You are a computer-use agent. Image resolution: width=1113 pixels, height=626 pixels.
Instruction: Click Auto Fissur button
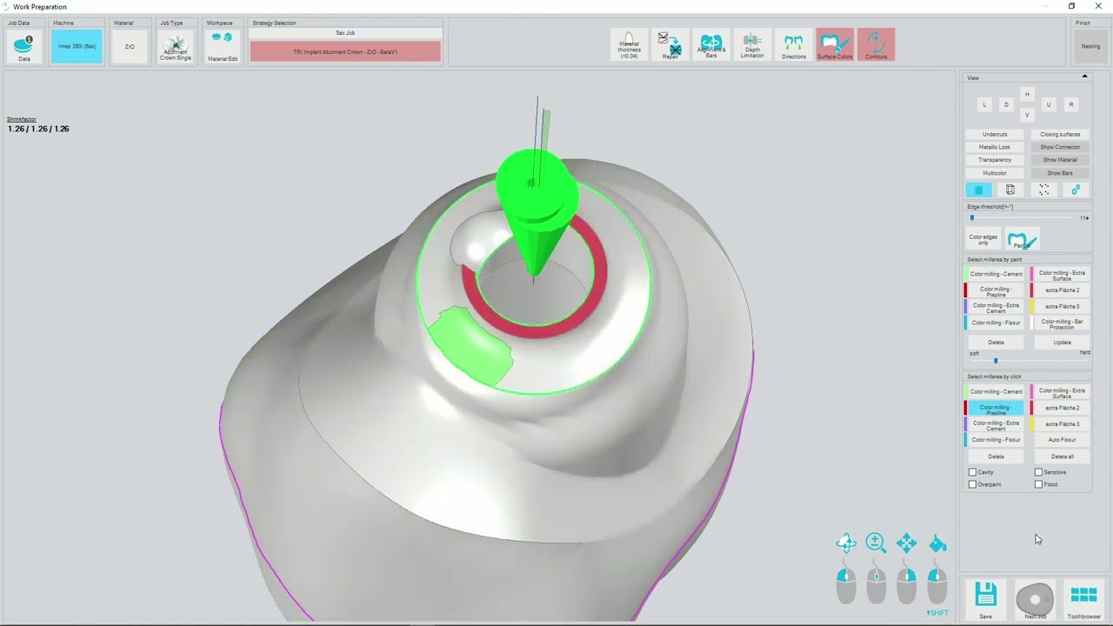[x=1063, y=440]
